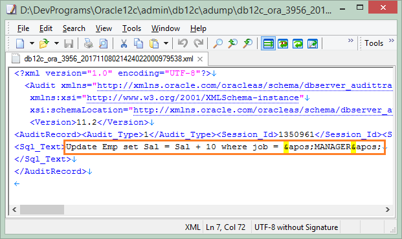Expand main toolbar overflow chevron
This screenshot has width=402, height=239.
pyautogui.click(x=350, y=41)
